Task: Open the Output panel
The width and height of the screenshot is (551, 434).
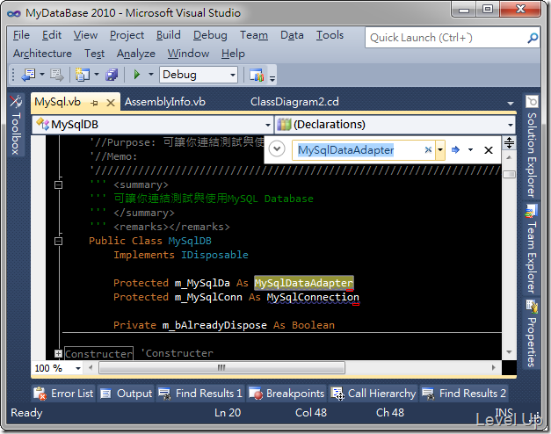Action: pos(126,394)
